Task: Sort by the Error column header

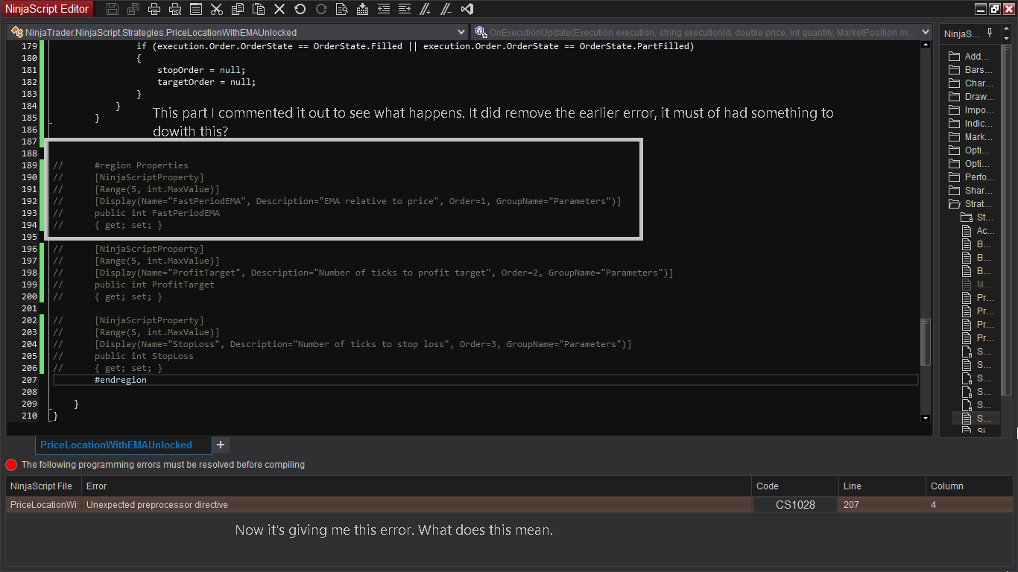Action: [417, 486]
